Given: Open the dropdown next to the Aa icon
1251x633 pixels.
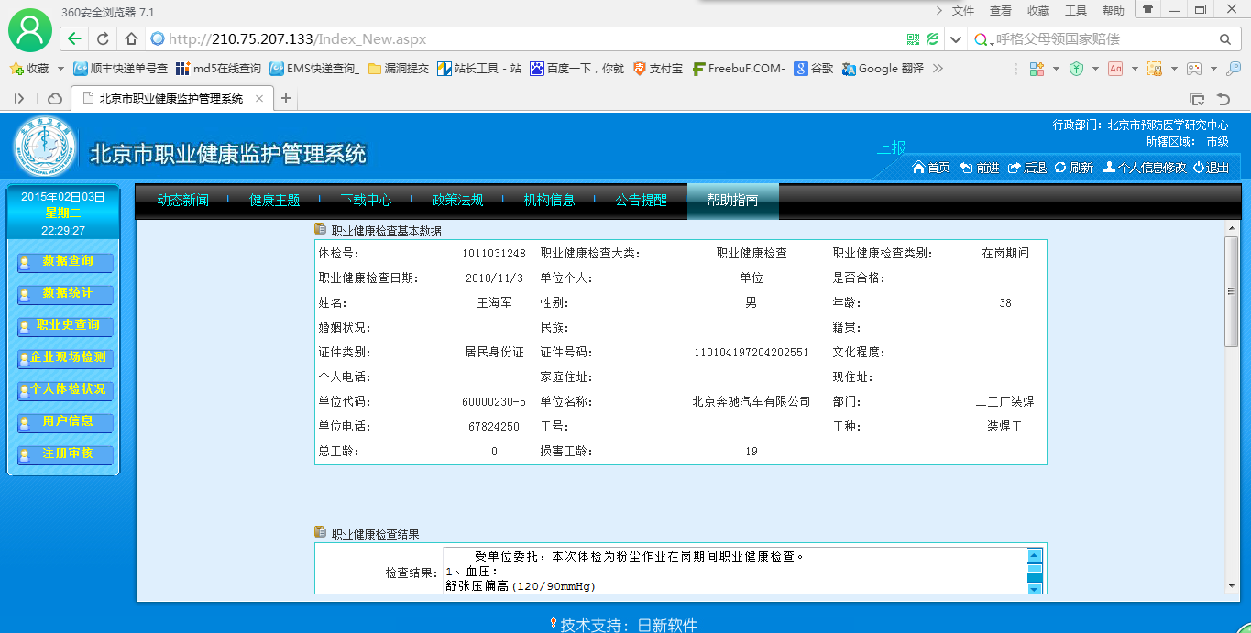Looking at the screenshot, I should click(x=1135, y=69).
